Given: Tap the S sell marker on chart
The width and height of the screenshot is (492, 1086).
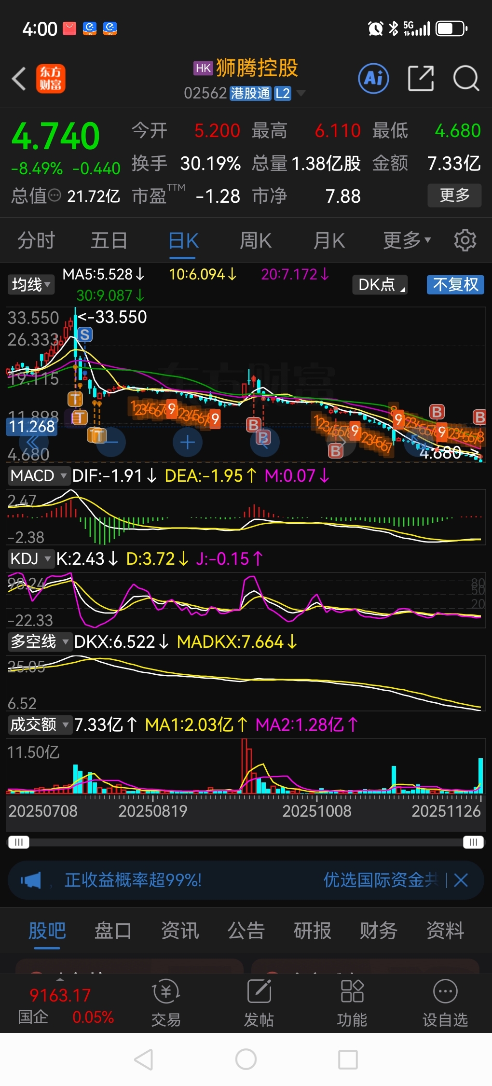Looking at the screenshot, I should point(85,334).
